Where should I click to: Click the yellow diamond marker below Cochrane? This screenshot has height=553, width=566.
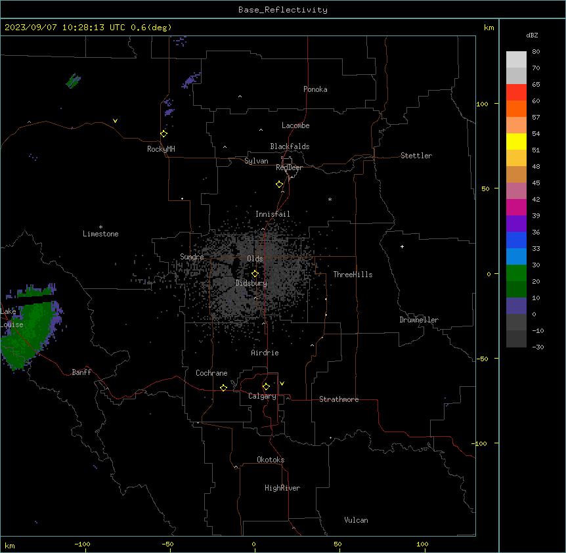point(223,387)
